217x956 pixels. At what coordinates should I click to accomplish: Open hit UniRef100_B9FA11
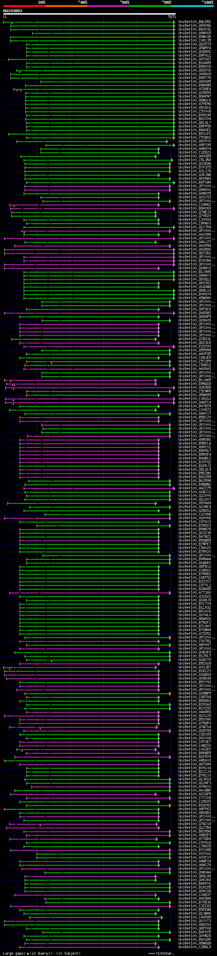(x=195, y=55)
